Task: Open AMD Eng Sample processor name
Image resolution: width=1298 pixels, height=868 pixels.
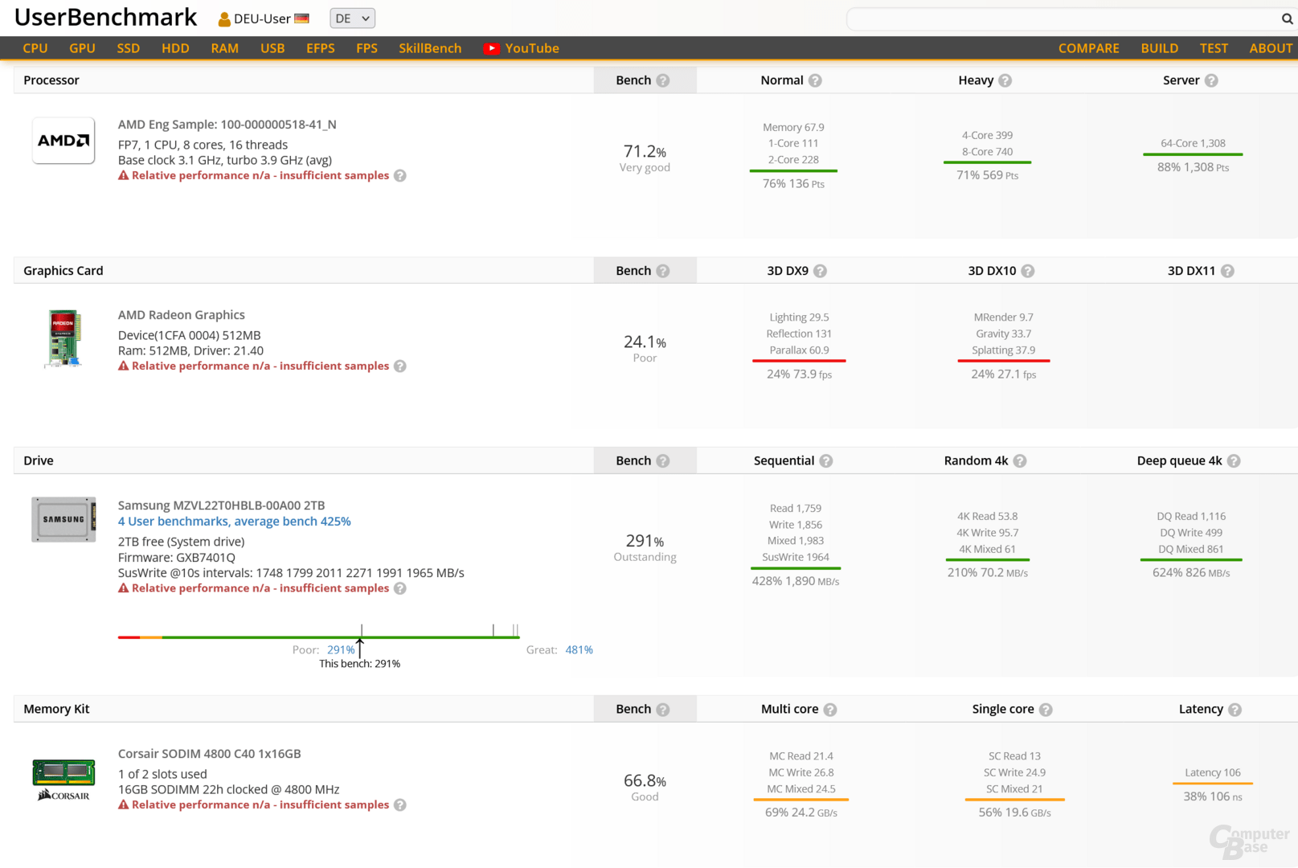Action: pyautogui.click(x=227, y=125)
